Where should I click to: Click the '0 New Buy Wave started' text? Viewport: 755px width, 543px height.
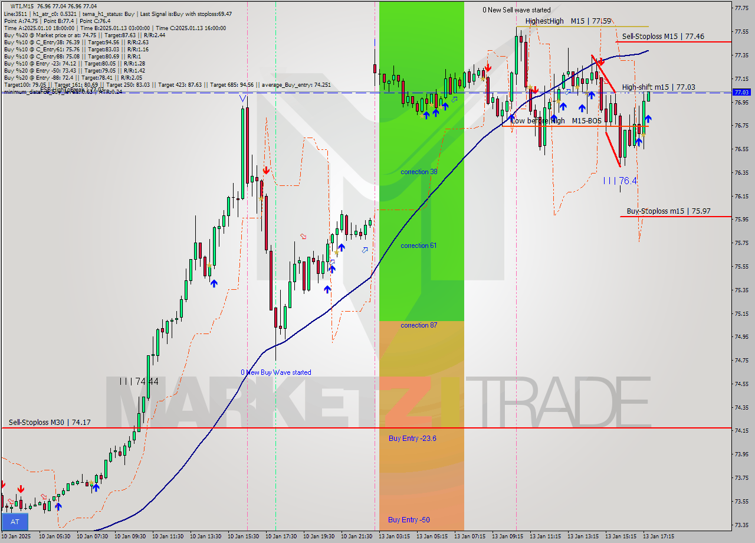coord(276,372)
